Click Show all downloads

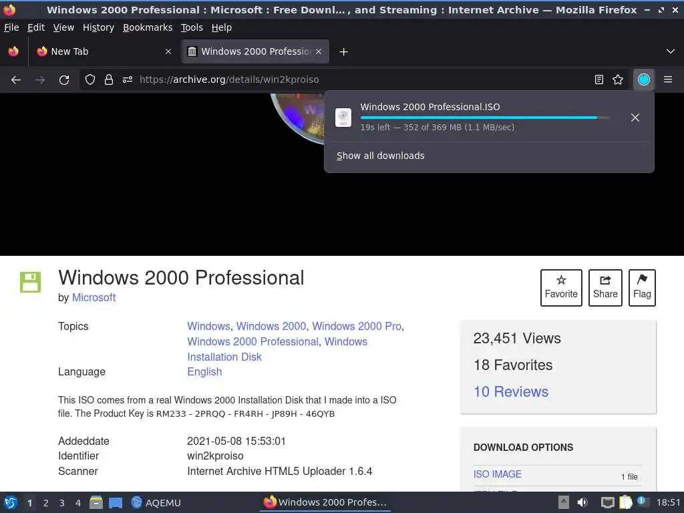tap(380, 156)
